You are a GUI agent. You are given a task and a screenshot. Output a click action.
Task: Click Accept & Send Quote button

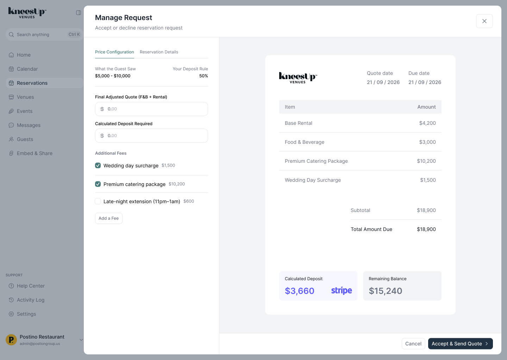tap(461, 343)
